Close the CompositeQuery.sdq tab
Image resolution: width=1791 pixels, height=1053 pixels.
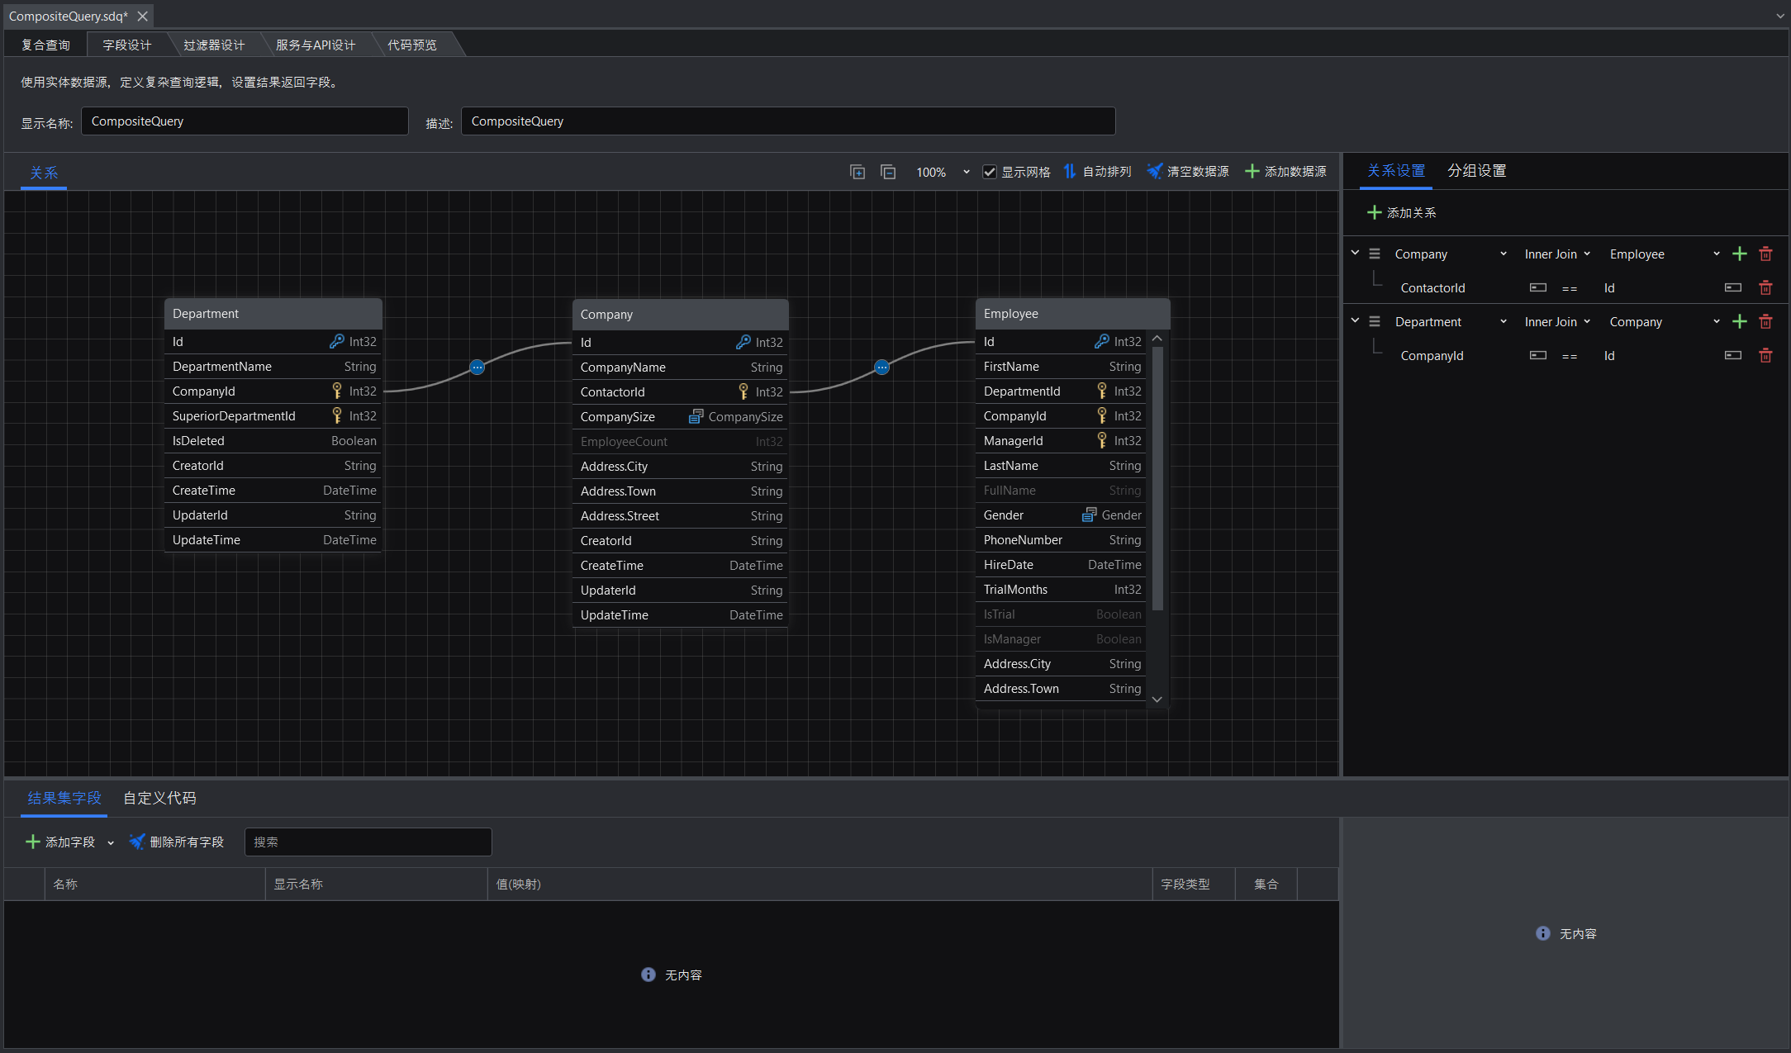pyautogui.click(x=143, y=17)
